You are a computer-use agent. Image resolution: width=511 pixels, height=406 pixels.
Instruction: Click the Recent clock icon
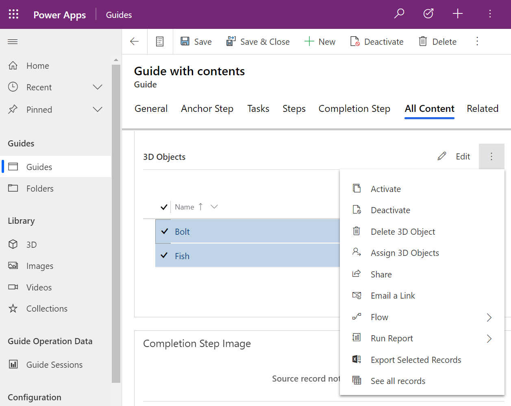coord(13,87)
